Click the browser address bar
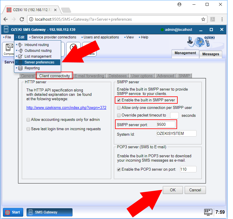Viewport: 233px width, 219px height. click(x=117, y=19)
